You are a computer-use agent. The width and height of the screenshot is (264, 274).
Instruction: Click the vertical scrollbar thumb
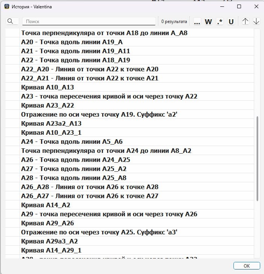(257, 159)
